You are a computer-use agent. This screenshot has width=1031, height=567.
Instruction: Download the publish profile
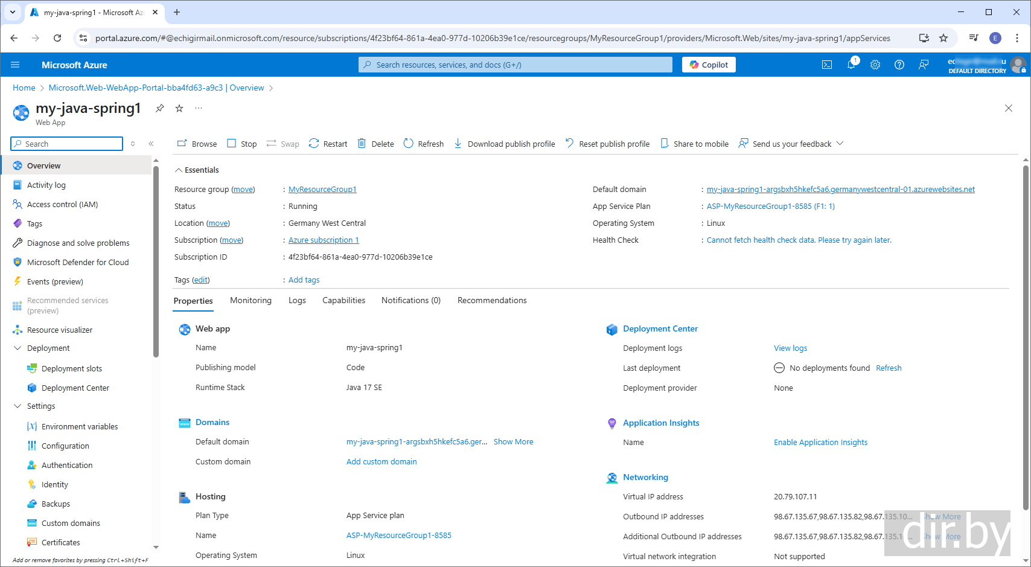(x=505, y=144)
